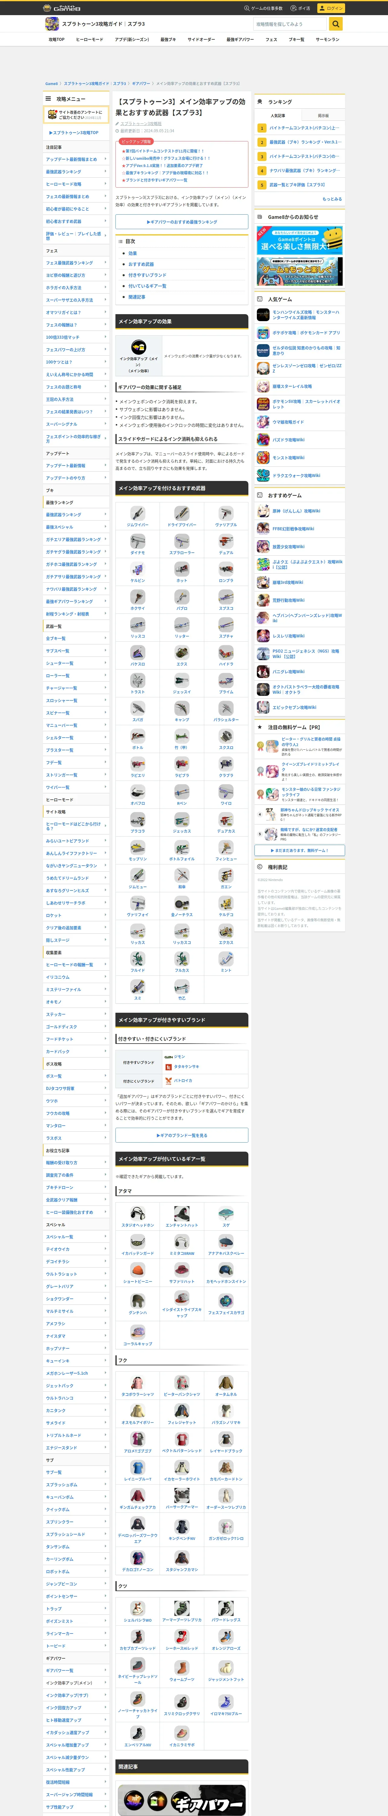The height and width of the screenshot is (1816, 388).
Task: Open the サーモンラン nav menu item
Action: point(328,39)
